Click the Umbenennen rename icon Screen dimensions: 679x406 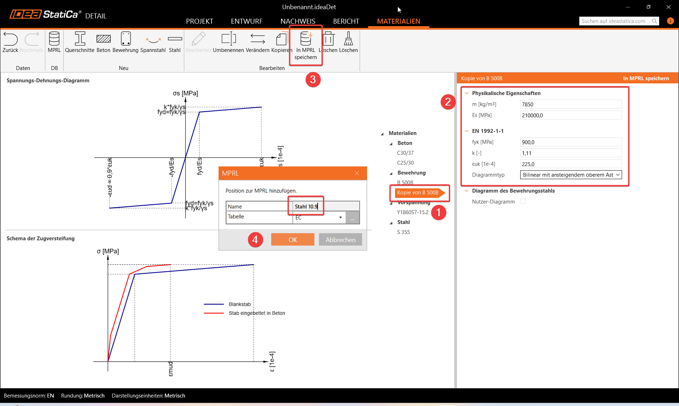(x=228, y=39)
